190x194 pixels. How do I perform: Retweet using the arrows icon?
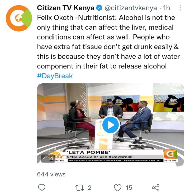[80, 188]
